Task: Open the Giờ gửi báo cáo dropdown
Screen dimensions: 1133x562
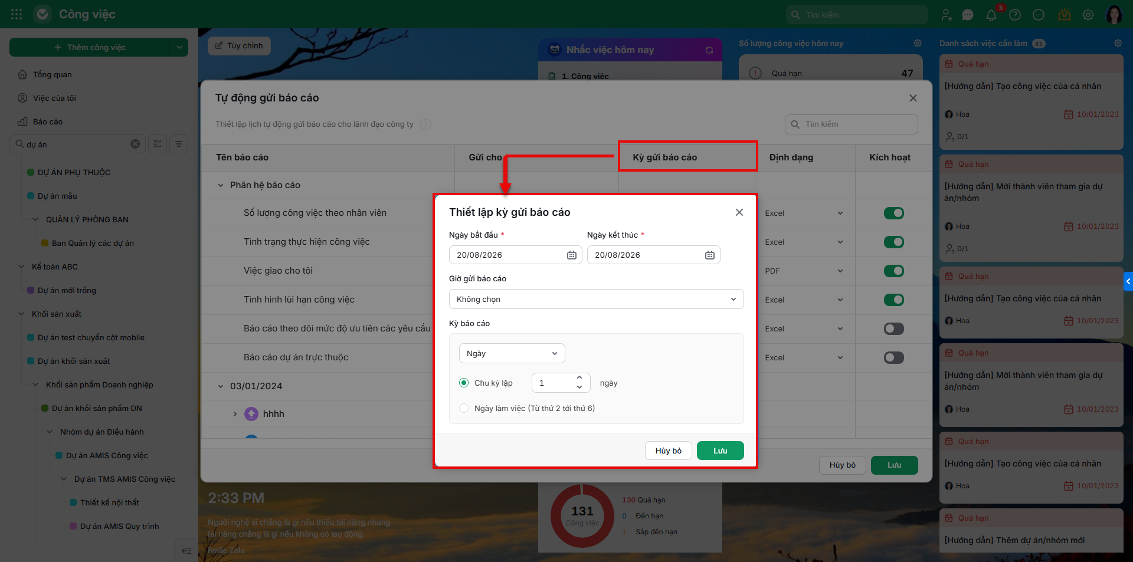Action: (x=596, y=299)
